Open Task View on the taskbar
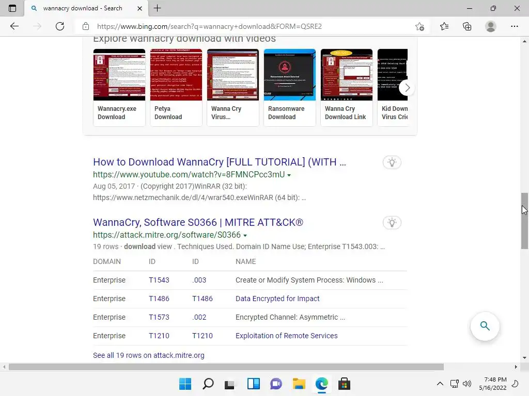The image size is (529, 396). pyautogui.click(x=230, y=384)
